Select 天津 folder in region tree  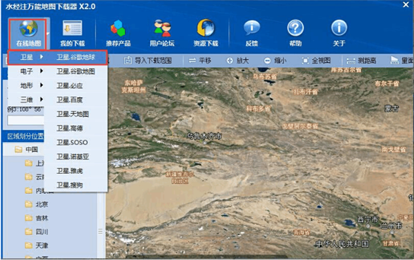coord(37,246)
